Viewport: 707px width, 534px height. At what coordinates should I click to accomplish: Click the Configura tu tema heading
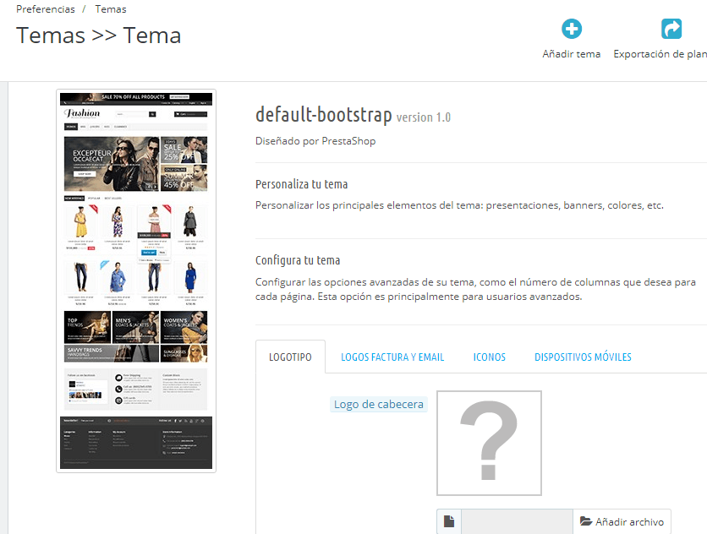point(298,260)
